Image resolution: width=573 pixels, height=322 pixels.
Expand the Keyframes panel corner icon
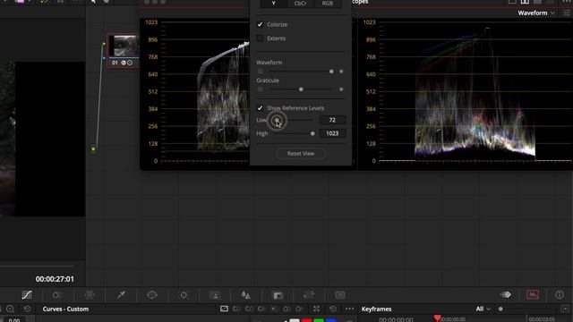[565, 309]
